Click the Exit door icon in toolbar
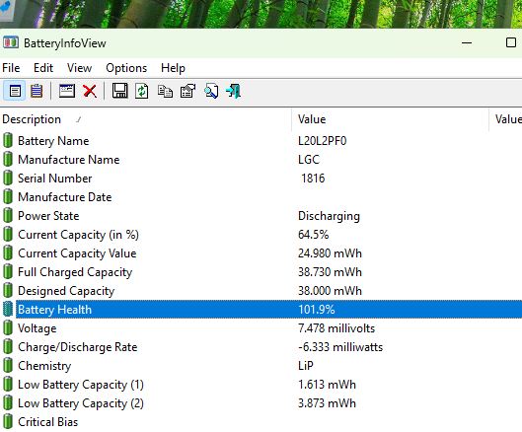Image resolution: width=522 pixels, height=432 pixels. tap(233, 91)
